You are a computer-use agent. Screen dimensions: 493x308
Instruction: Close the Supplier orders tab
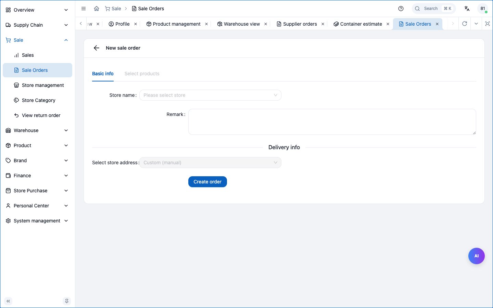(323, 24)
